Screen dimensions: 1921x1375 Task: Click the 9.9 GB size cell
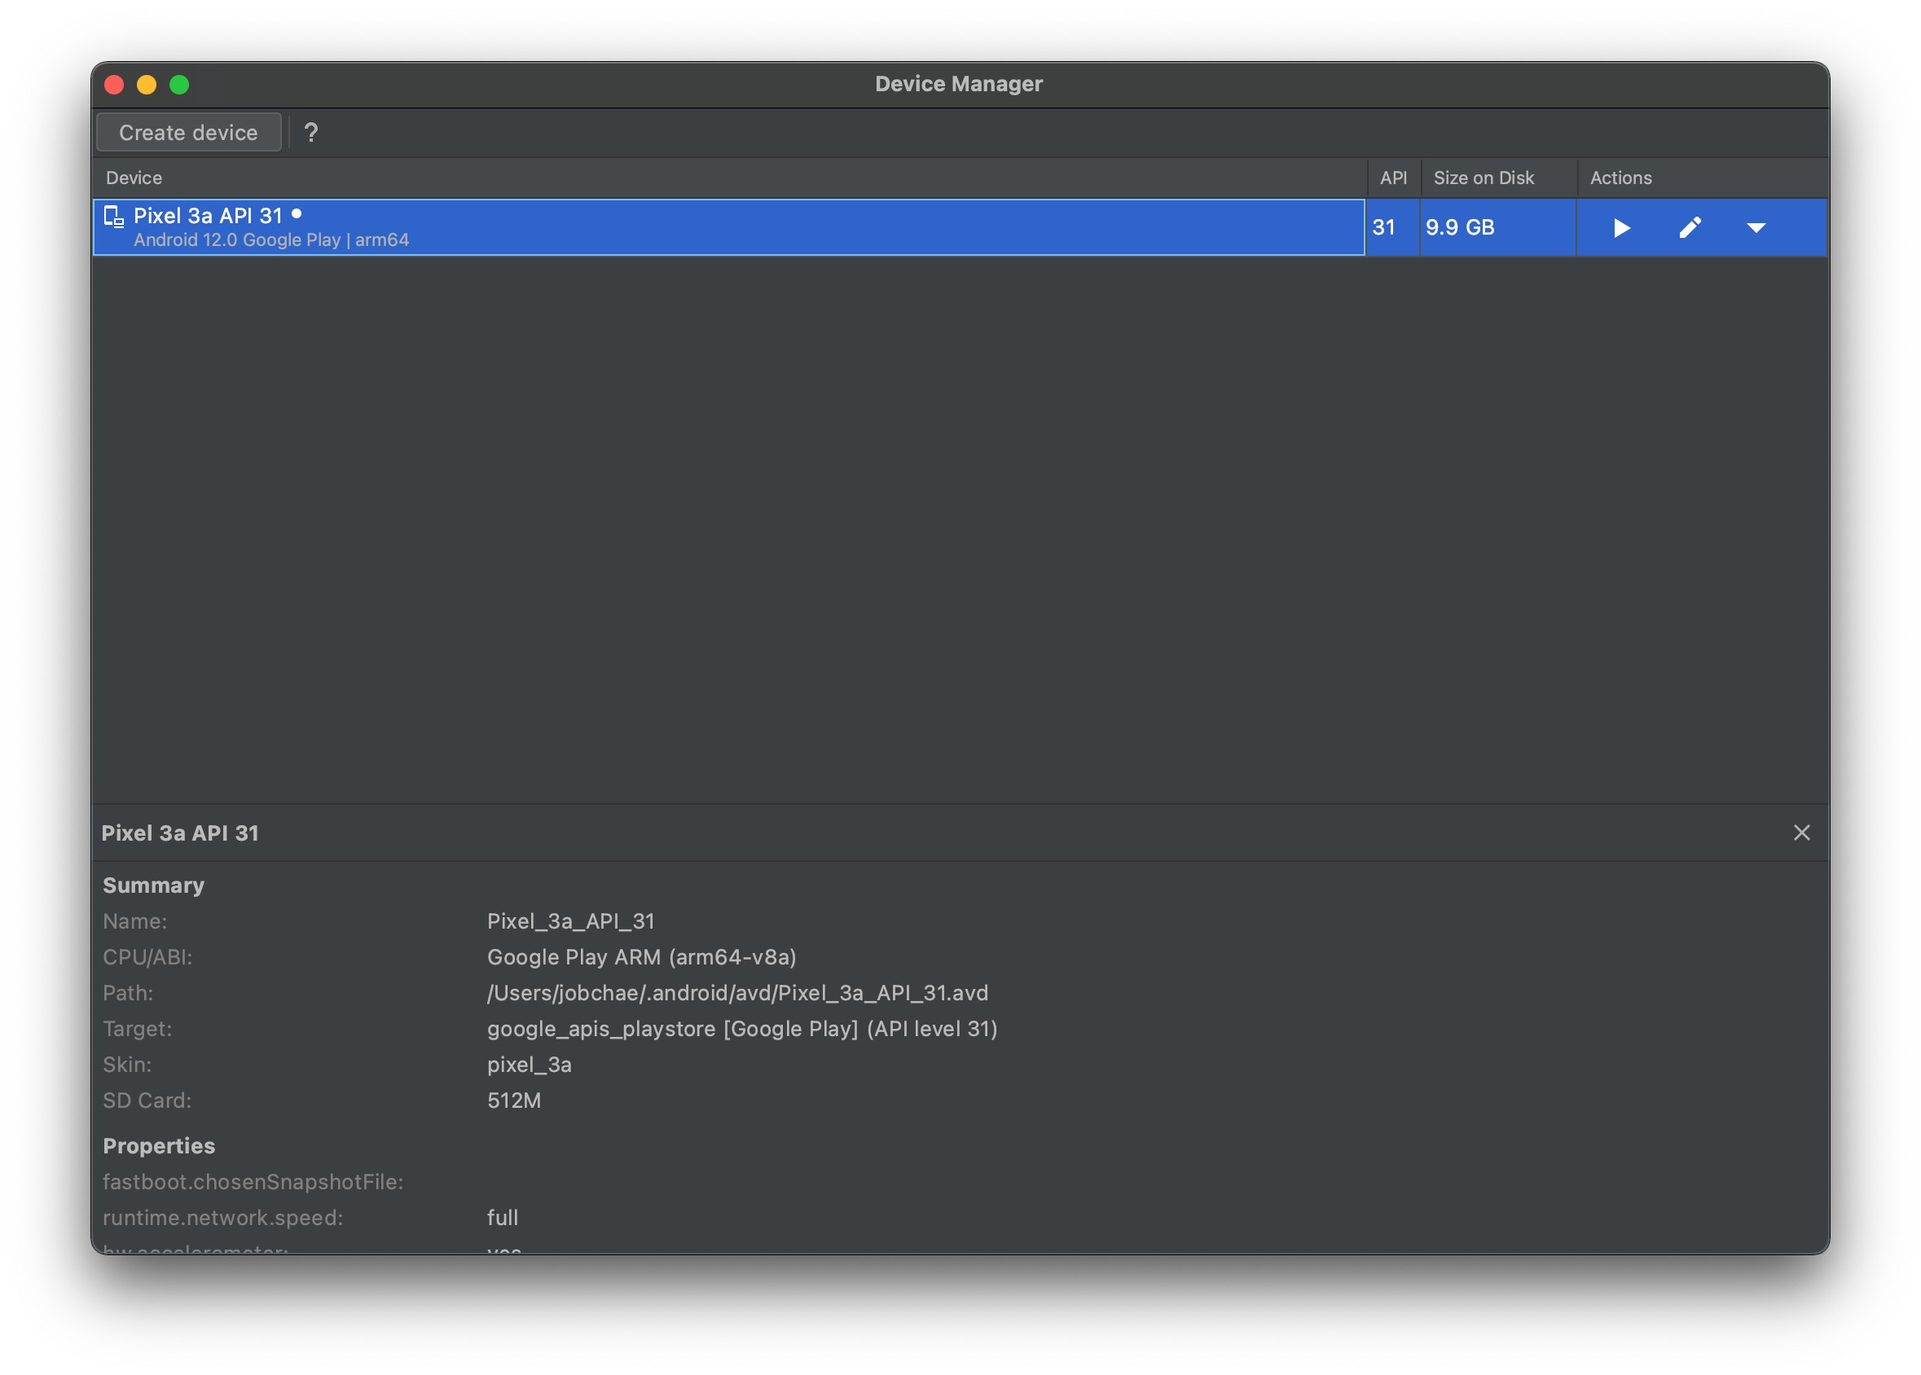tap(1460, 228)
